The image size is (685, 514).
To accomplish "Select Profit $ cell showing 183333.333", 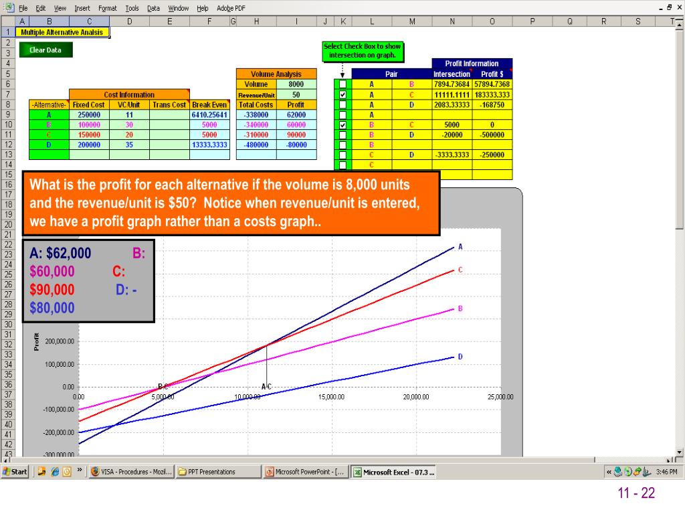I will click(492, 95).
